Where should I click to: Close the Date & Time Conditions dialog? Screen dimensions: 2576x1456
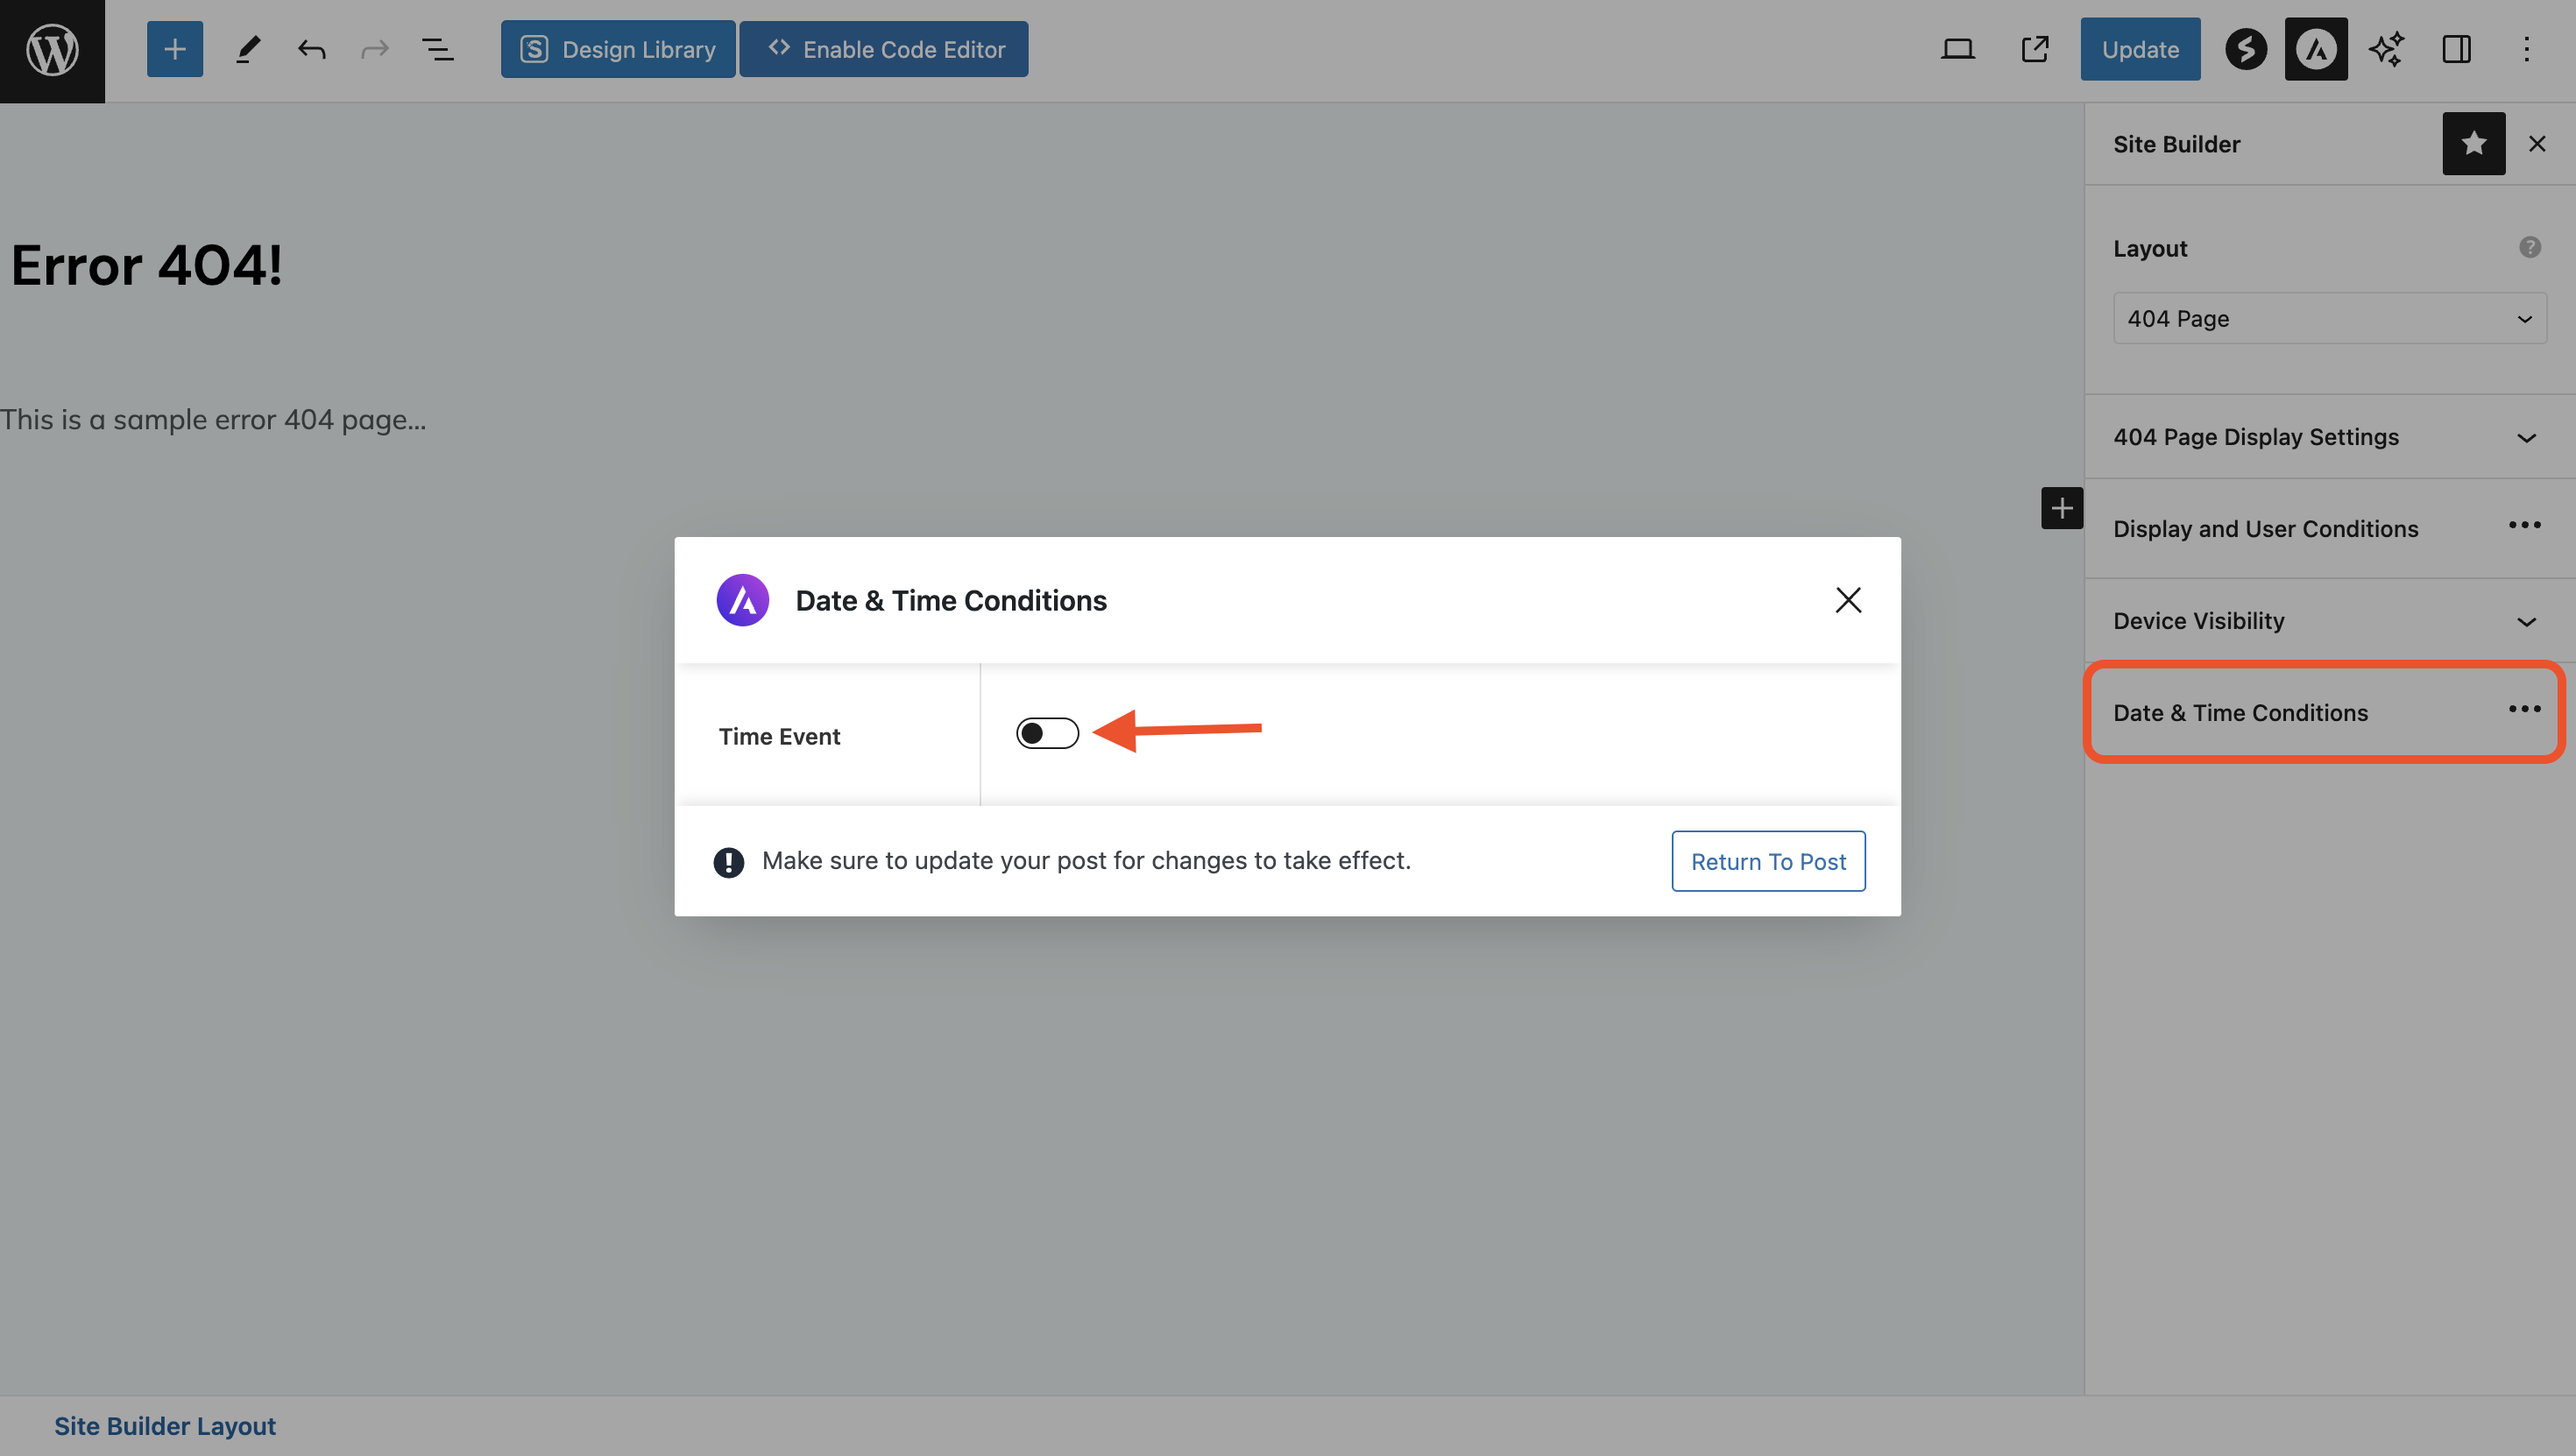pos(1848,600)
